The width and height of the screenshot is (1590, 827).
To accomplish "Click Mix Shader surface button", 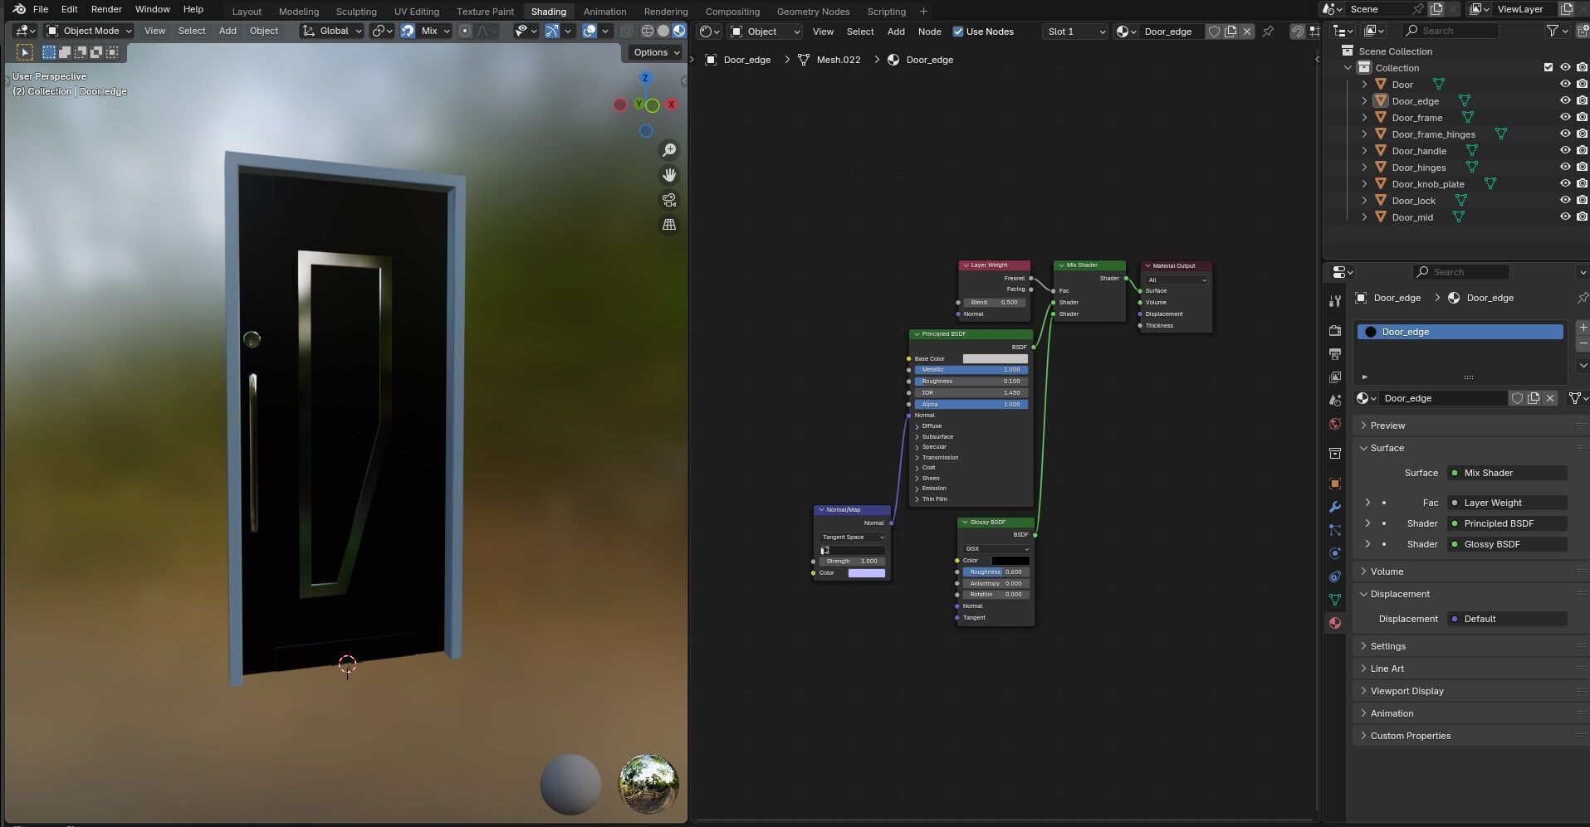I will (x=1507, y=473).
